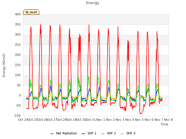This screenshot has width=186, height=139.
Task: Click the Oct 24 date tick label
Action: (x=23, y=120)
